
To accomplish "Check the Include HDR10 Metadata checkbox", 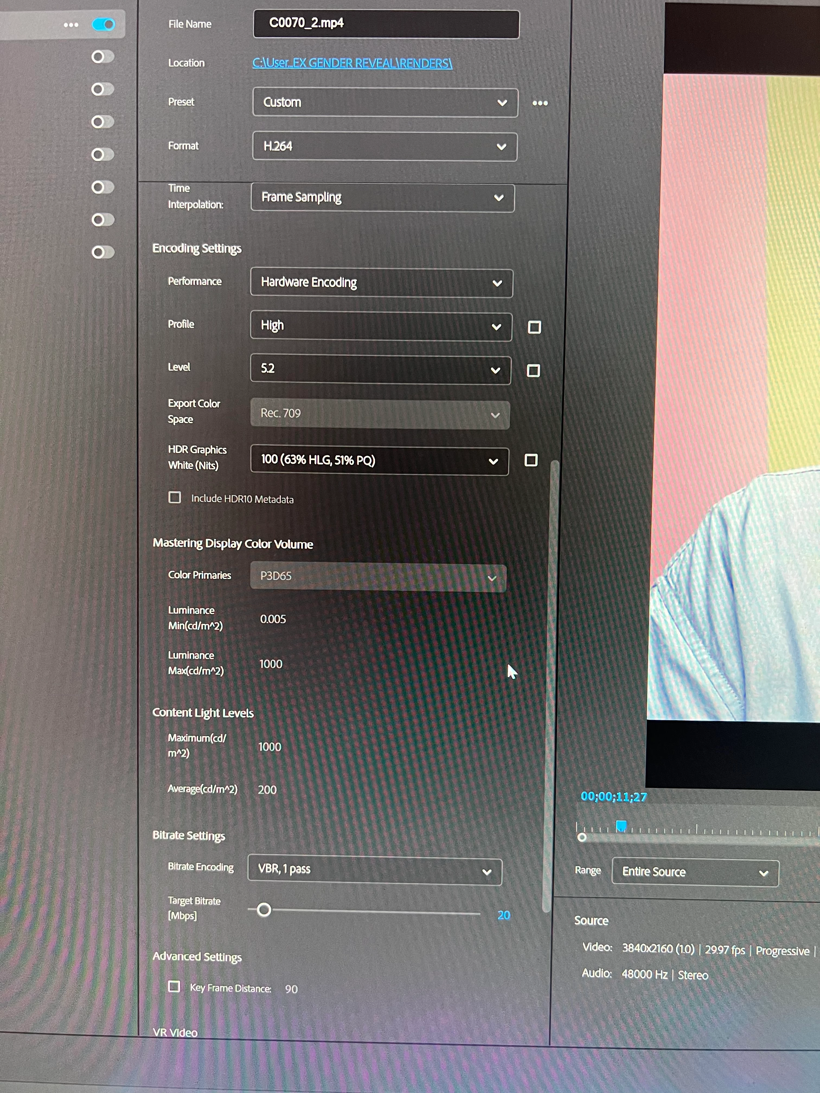I will pyautogui.click(x=174, y=497).
